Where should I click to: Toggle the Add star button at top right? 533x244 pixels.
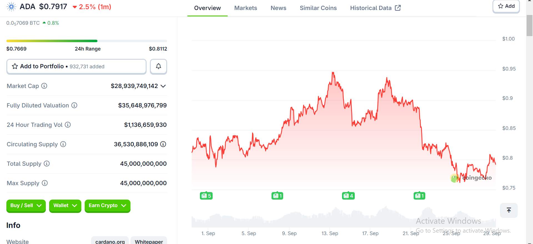(x=506, y=6)
